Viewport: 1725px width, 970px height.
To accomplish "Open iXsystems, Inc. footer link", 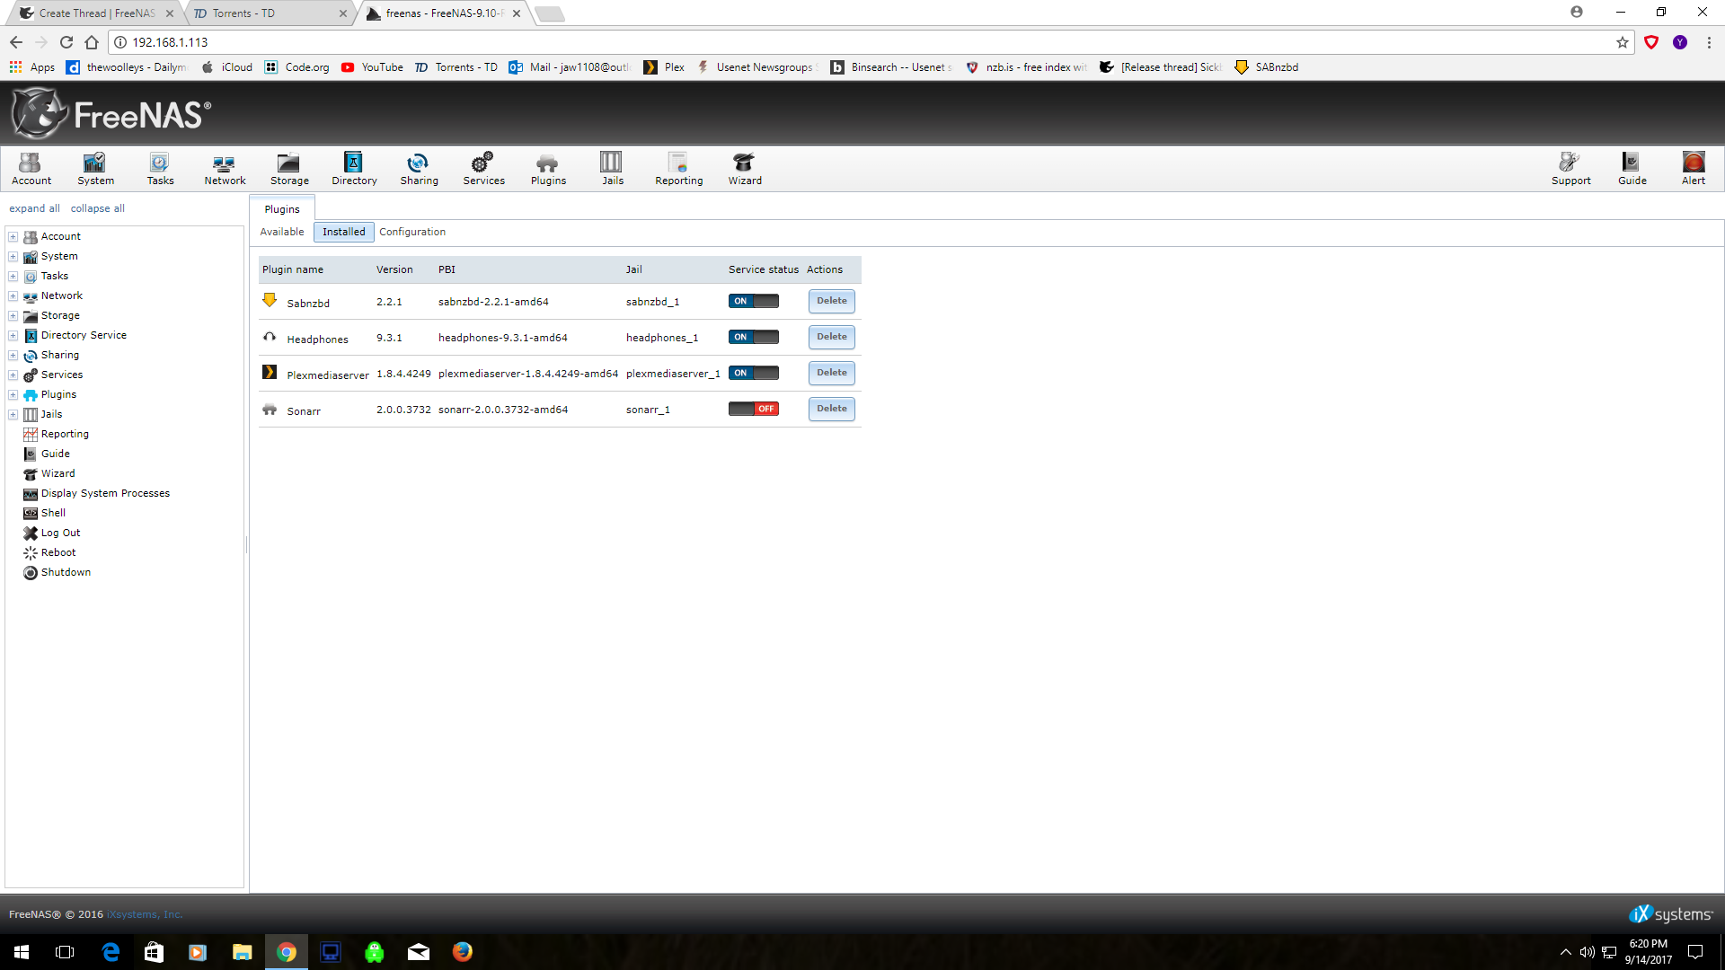I will pyautogui.click(x=145, y=914).
